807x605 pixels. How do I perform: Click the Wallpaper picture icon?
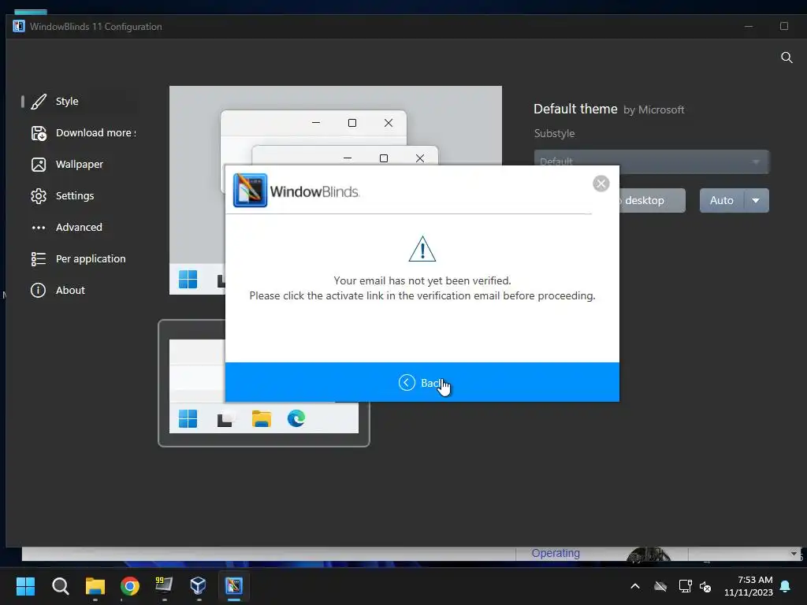point(39,165)
